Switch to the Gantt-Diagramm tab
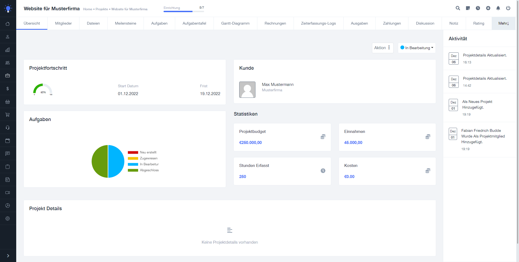 click(235, 23)
